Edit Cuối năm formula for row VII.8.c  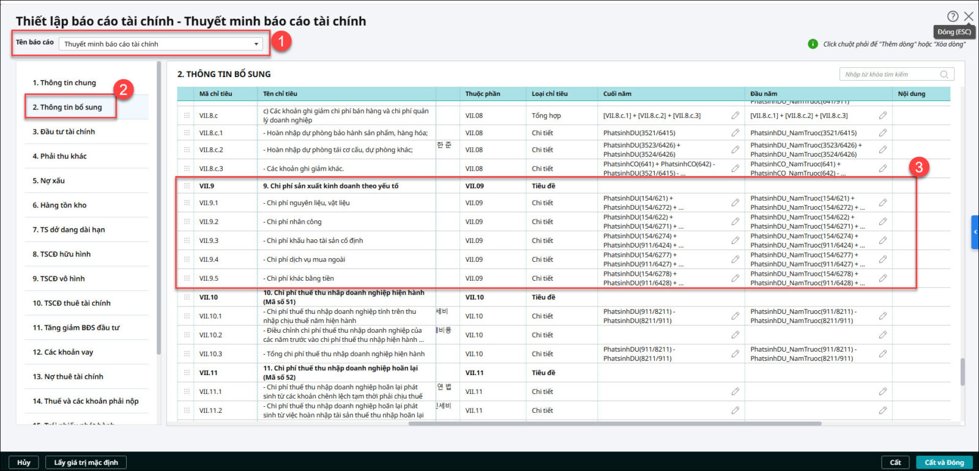(x=735, y=116)
